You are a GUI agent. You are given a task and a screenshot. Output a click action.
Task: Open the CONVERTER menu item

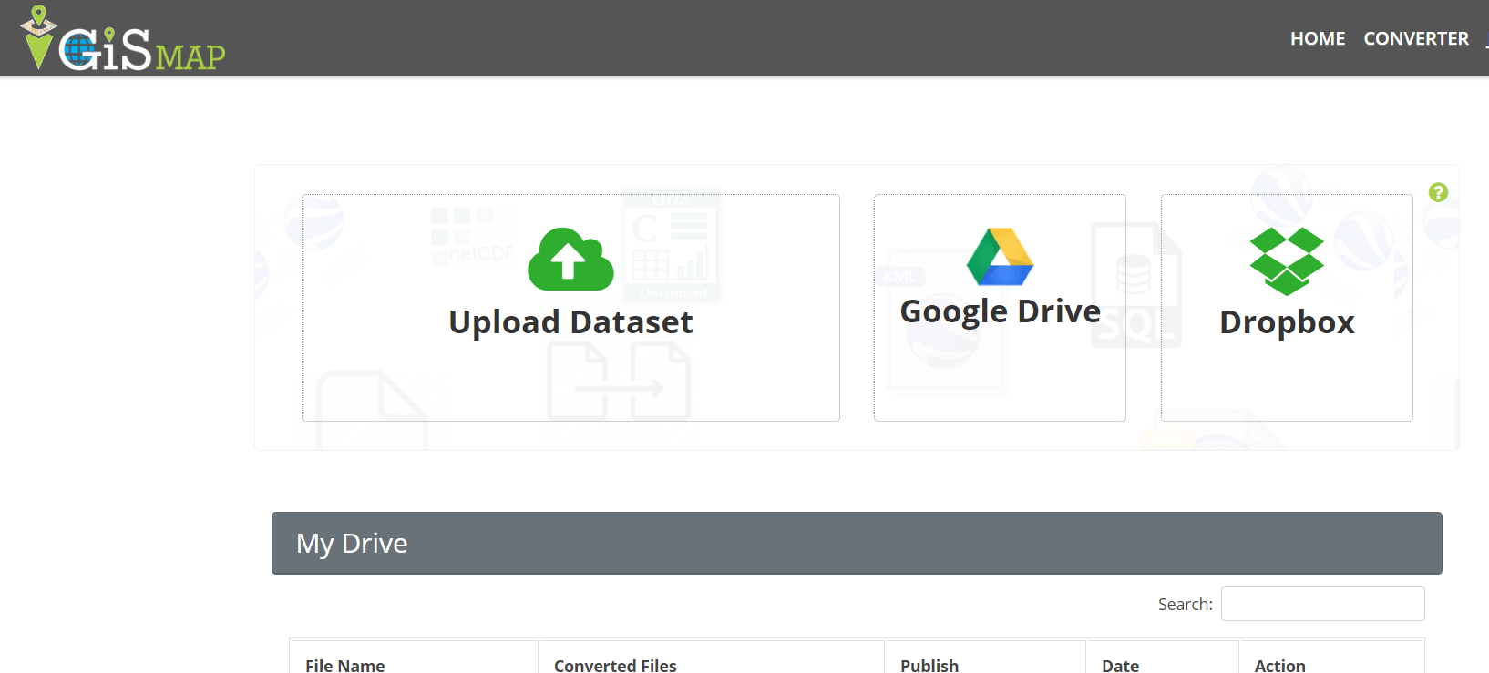tap(1416, 38)
